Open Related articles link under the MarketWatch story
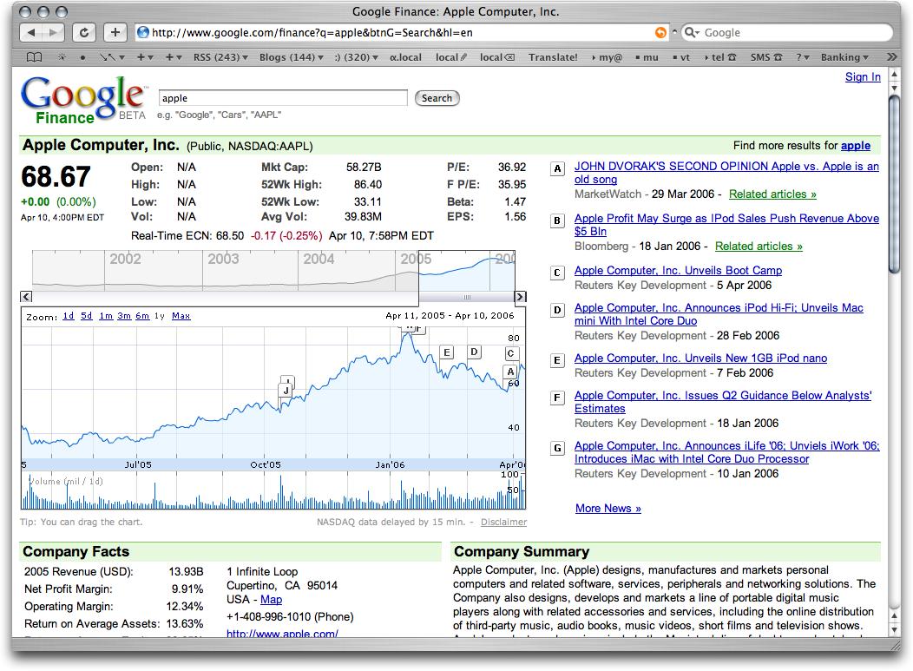 [x=772, y=194]
